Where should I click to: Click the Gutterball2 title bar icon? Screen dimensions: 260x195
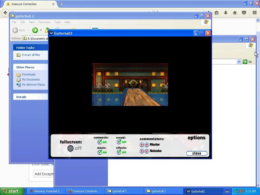(x=51, y=33)
